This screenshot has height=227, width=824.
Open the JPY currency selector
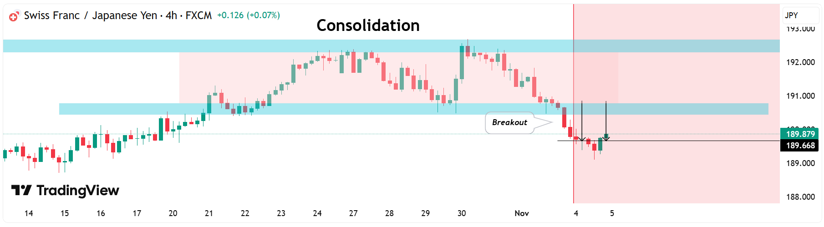tap(800, 15)
